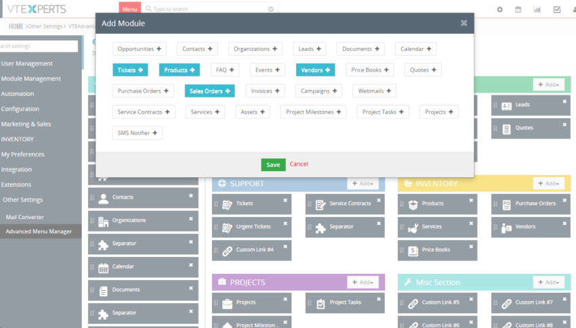
Task: Remove the Products menu item
Action: click(x=471, y=200)
